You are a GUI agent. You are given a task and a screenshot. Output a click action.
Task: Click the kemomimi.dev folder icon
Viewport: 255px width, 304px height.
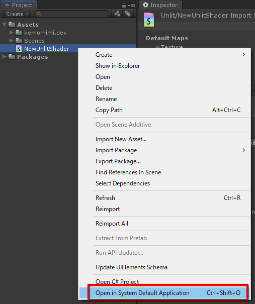(x=19, y=32)
